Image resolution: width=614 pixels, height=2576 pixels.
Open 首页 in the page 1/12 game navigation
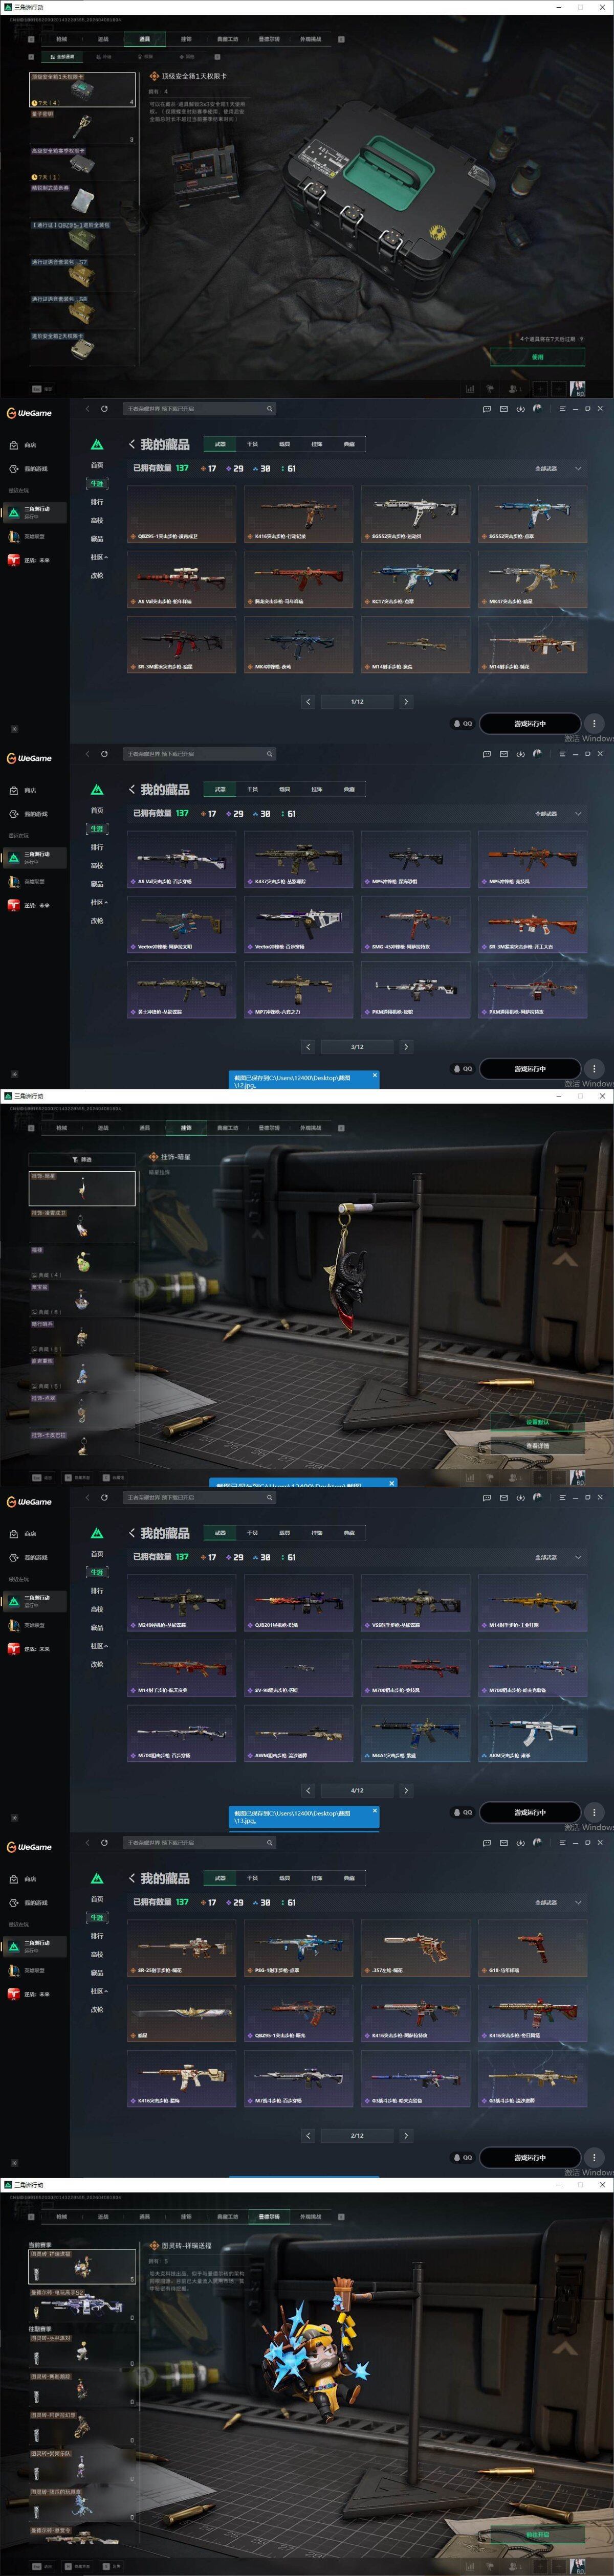pyautogui.click(x=97, y=465)
